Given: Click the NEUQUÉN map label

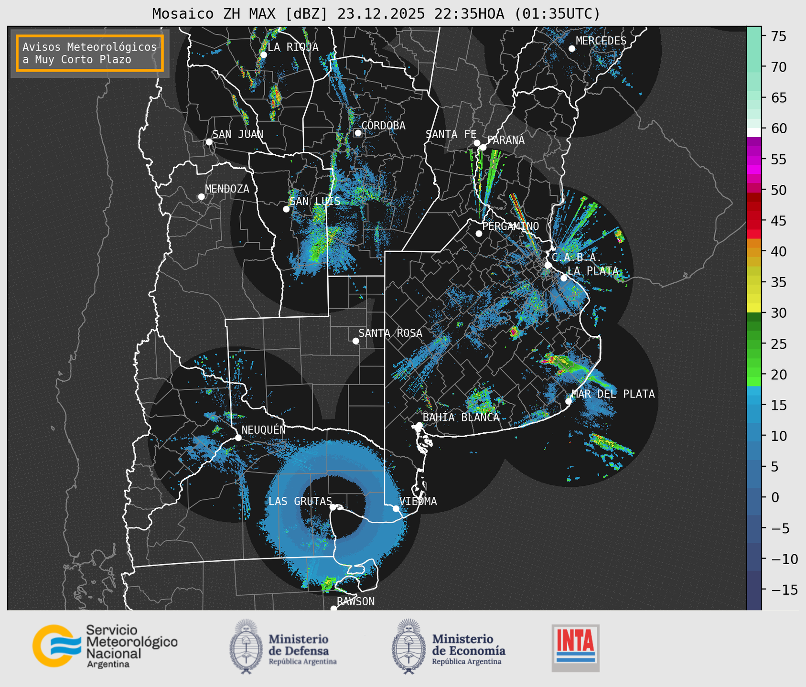Looking at the screenshot, I should click(x=263, y=429).
